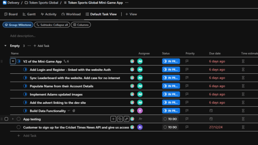Viewport: 258px width, 145px height.
Task: Click drag handle of V2 of the Mini-Game App row
Action: (2, 61)
